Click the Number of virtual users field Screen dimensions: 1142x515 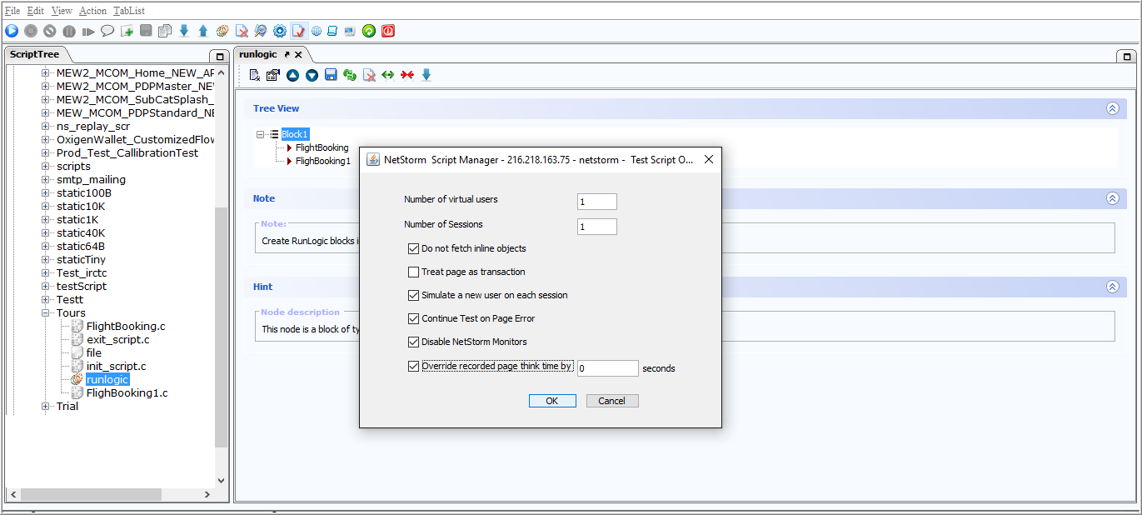point(596,202)
